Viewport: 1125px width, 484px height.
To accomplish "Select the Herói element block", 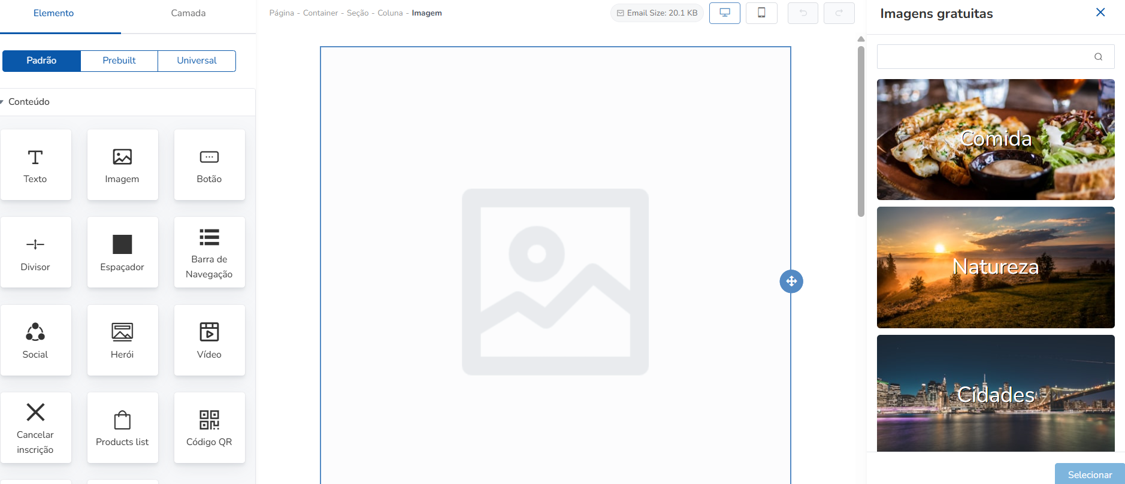I will coord(123,340).
